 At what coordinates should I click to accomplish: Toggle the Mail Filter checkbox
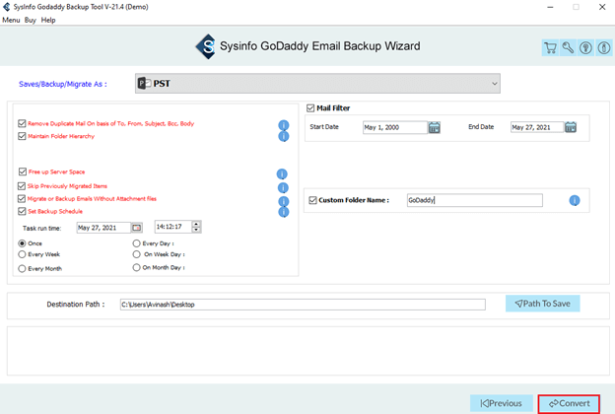pyautogui.click(x=311, y=108)
